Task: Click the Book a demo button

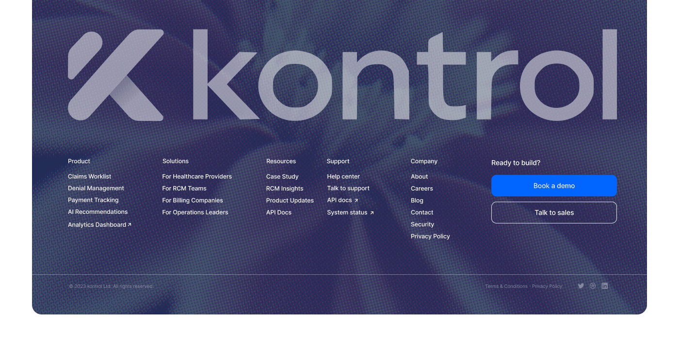Action: [554, 186]
